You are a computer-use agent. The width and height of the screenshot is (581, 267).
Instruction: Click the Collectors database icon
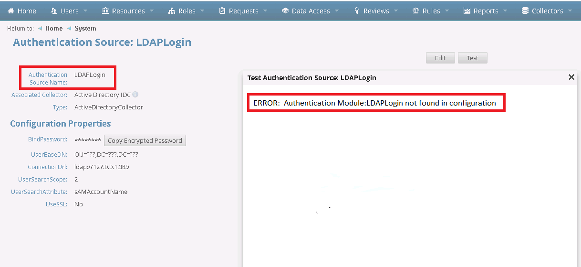(x=525, y=11)
